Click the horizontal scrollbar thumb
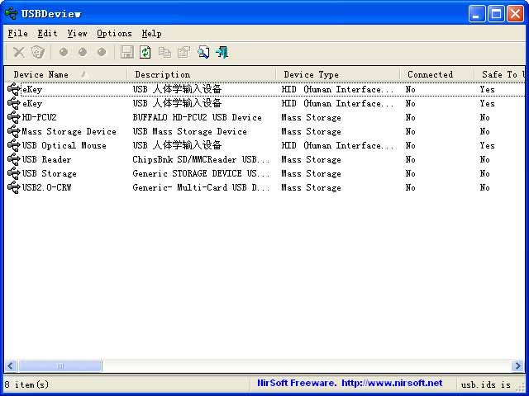Screen dimensions: 529x396 tap(60, 365)
